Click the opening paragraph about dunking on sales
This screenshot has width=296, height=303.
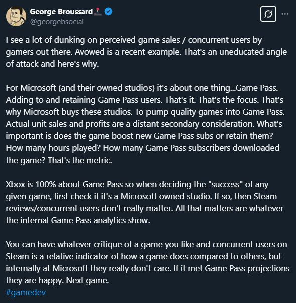coord(146,52)
